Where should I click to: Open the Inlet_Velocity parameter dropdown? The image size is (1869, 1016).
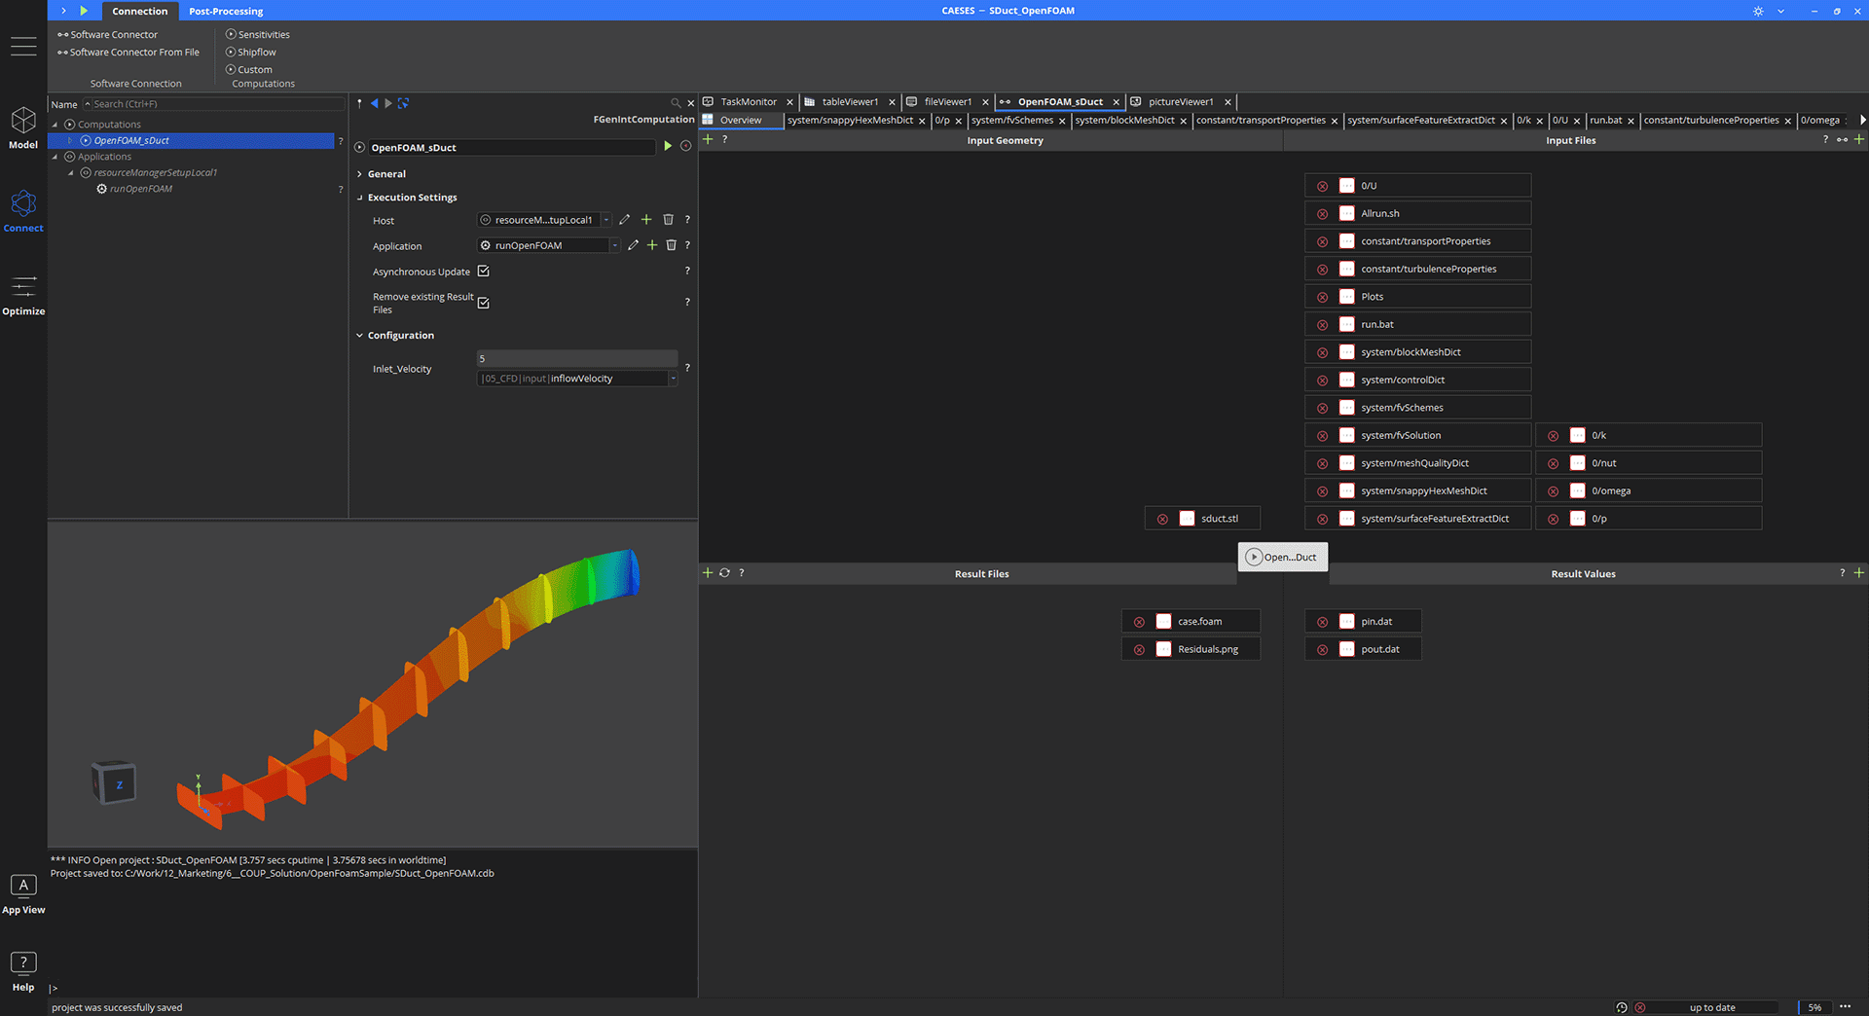[673, 379]
